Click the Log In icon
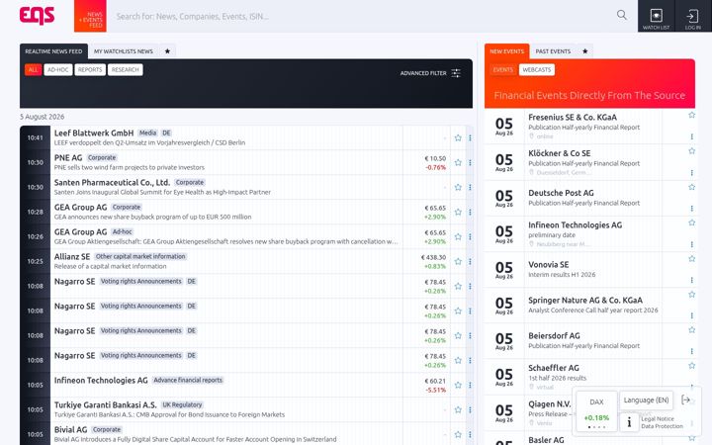Screen dimensions: 712x445 pyautogui.click(x=692, y=17)
